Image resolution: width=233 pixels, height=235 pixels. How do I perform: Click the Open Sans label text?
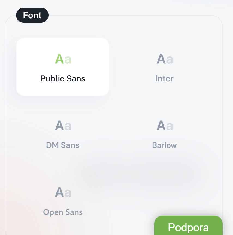[63, 212]
